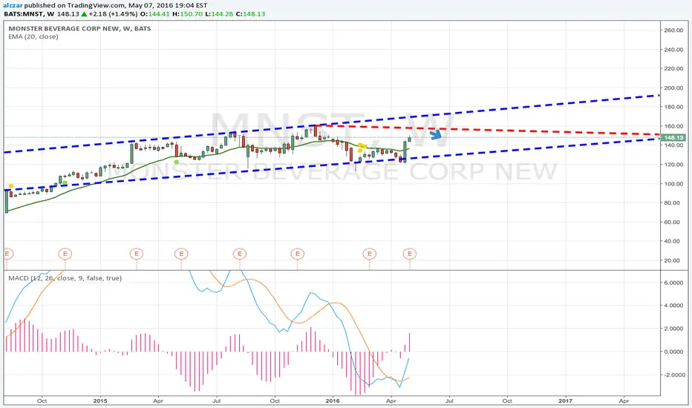Click the 160.00 price axis label
The width and height of the screenshot is (692, 408).
[x=674, y=126]
